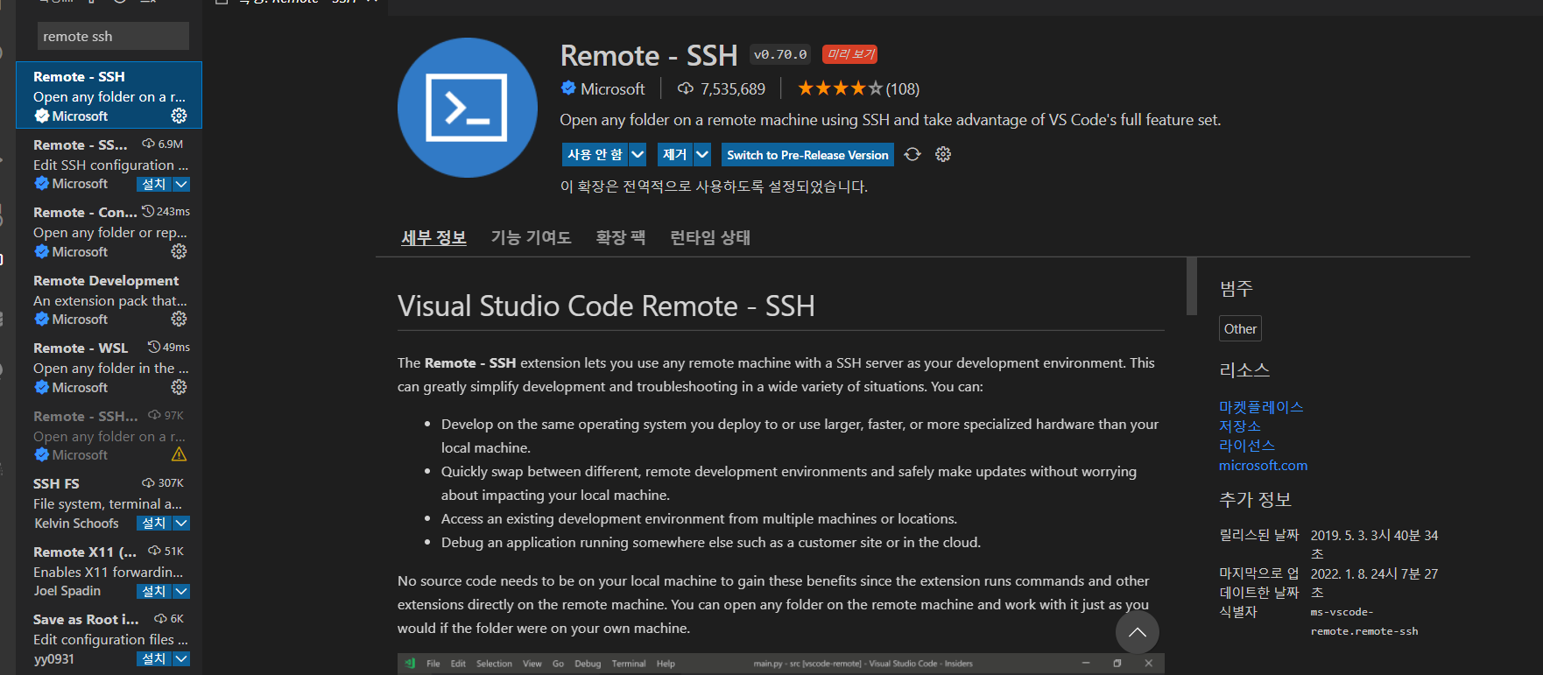1543x675 pixels.
Task: Open gear settings in extension detail header
Action: click(x=943, y=154)
